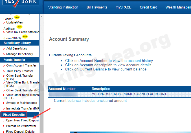The width and height of the screenshot is (191, 133).
Task: Click 'Current balance includes uncleared amount' note
Action: 90,101
